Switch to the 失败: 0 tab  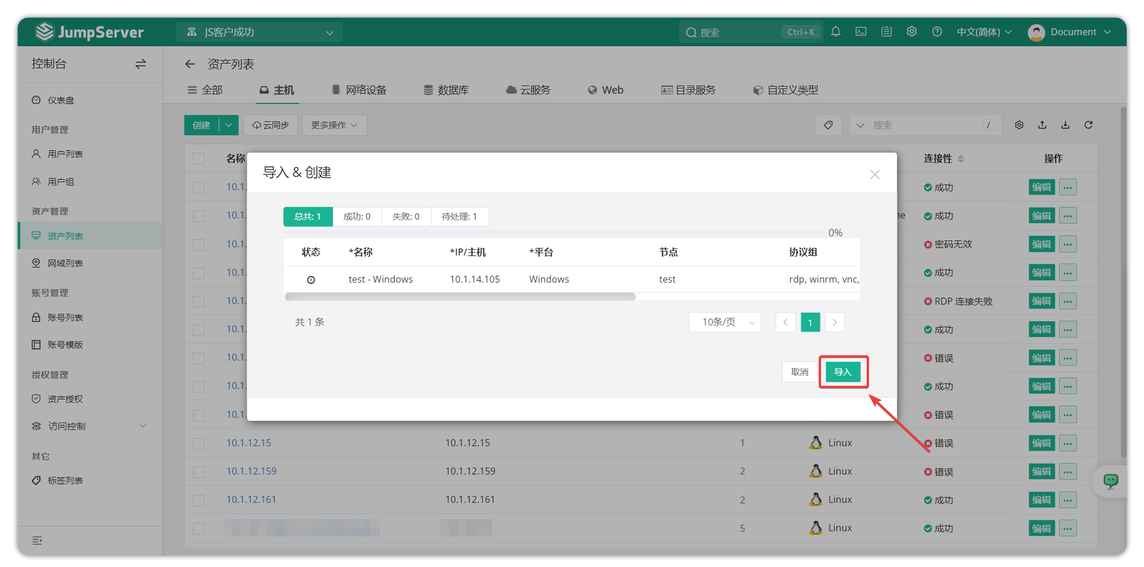click(406, 217)
